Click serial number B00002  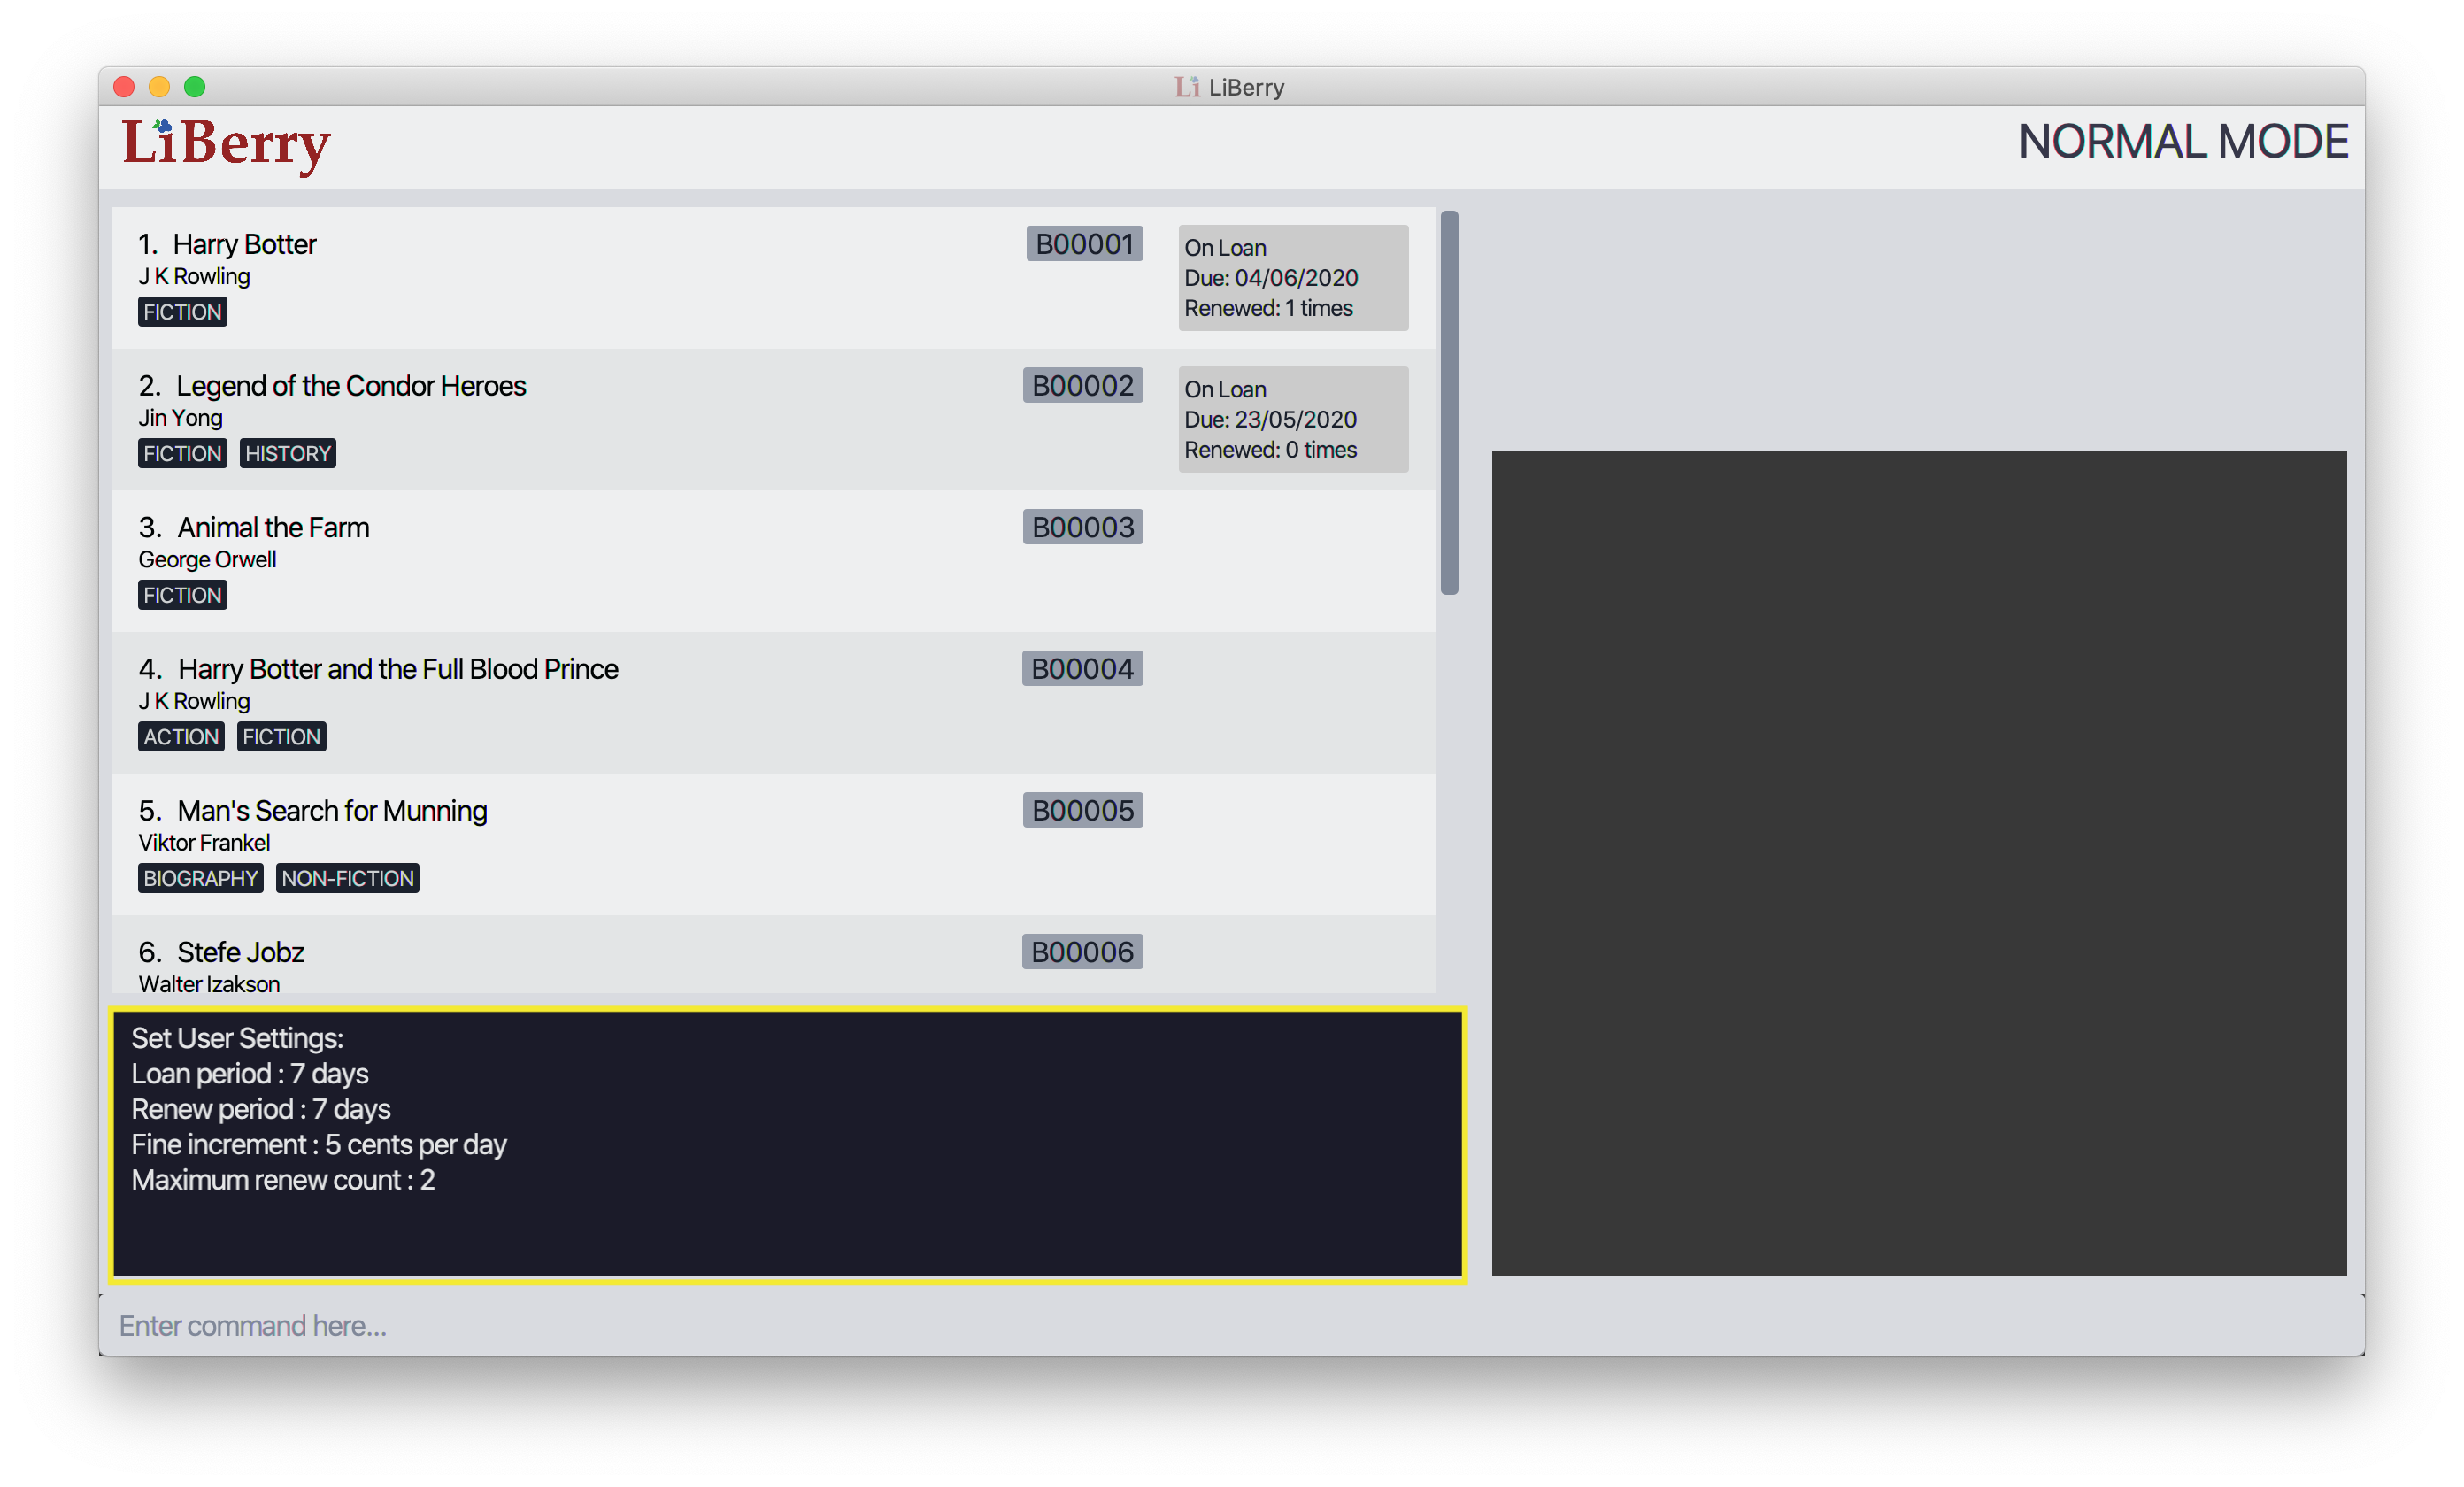click(1083, 386)
